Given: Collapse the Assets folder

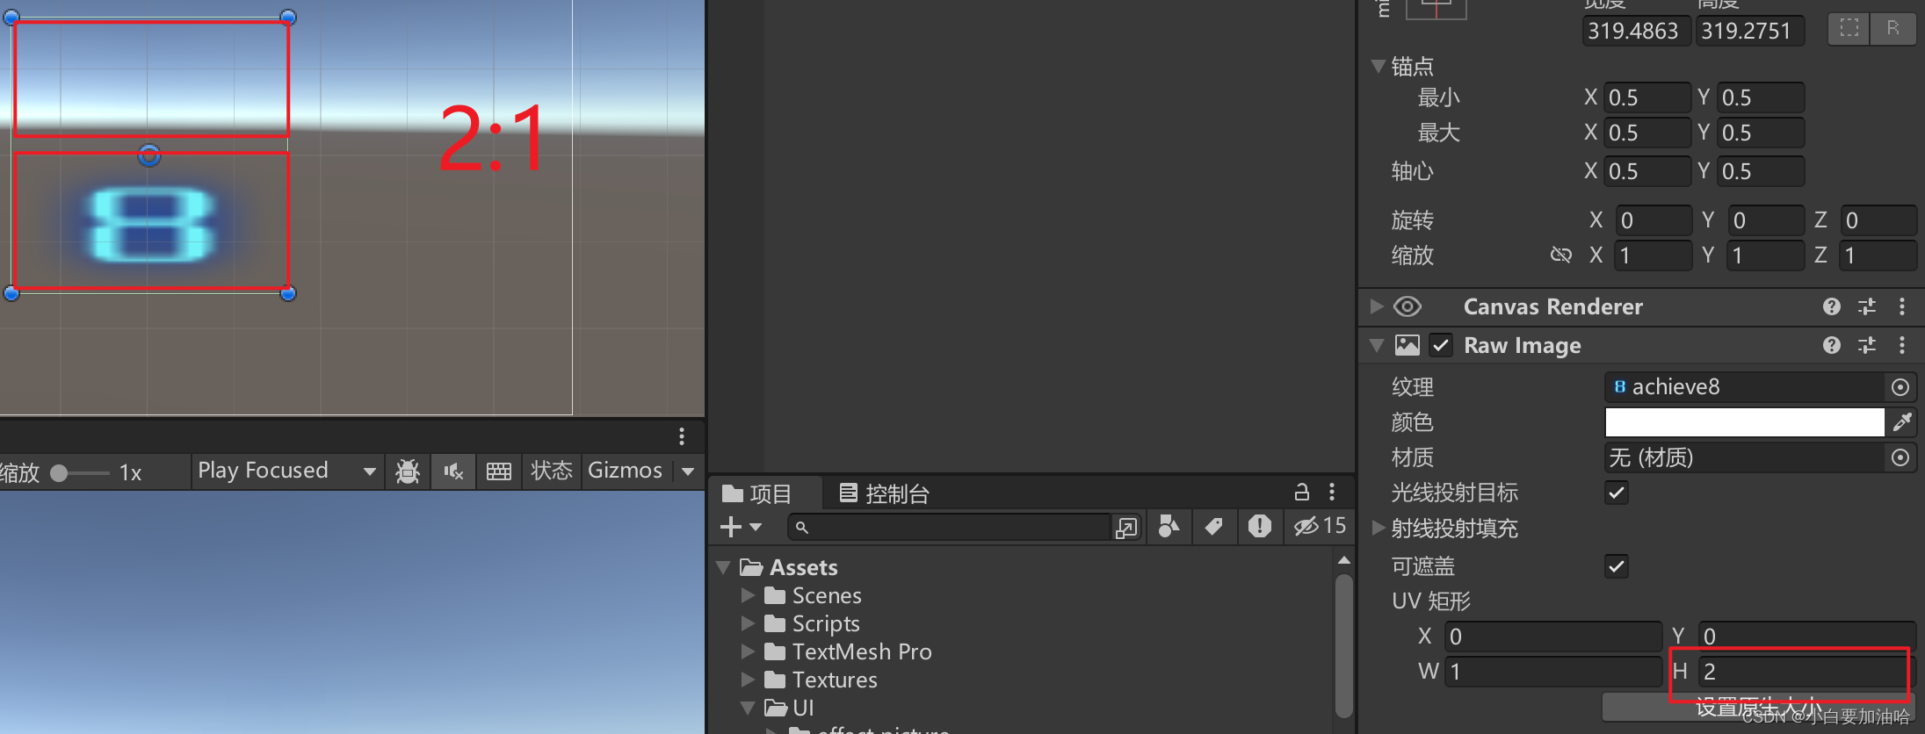Looking at the screenshot, I should [724, 567].
